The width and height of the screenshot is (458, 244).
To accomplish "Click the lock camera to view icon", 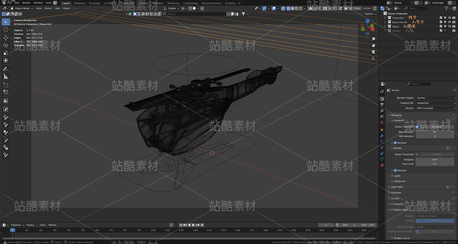I will pos(373,58).
